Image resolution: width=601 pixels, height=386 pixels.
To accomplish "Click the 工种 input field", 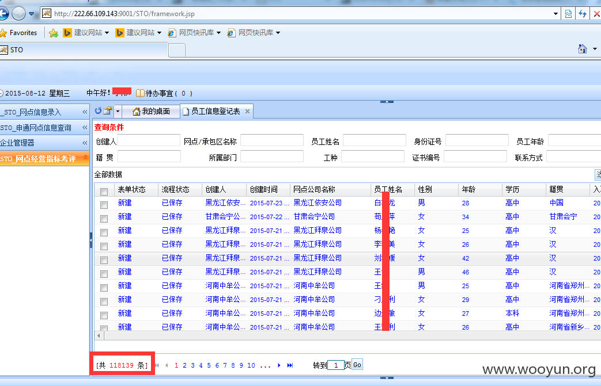I will 373,156.
